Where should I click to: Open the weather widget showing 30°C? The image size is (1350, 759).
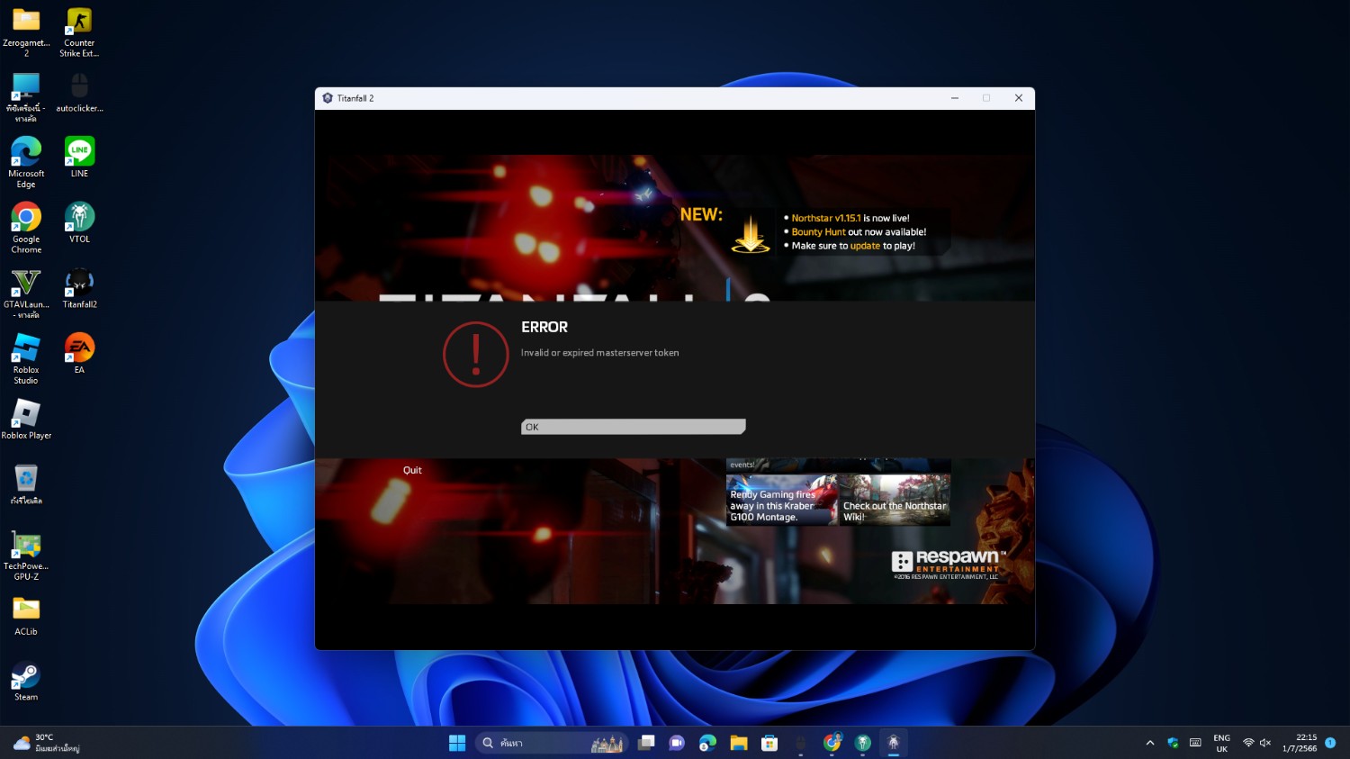pyautogui.click(x=47, y=743)
